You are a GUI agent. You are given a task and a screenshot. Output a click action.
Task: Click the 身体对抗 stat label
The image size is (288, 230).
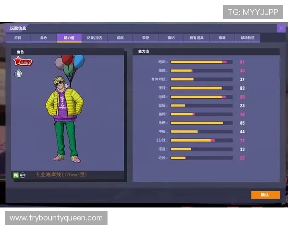pyautogui.click(x=159, y=79)
